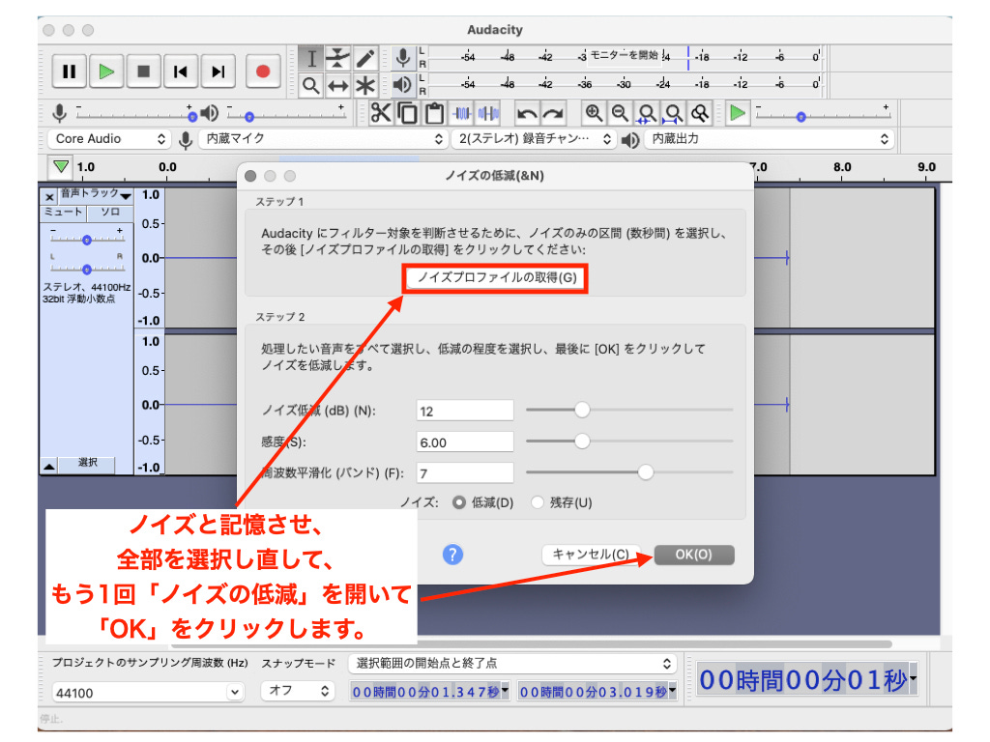990x742 pixels.
Task: Select the 低減(D) noise radio button
Action: (459, 502)
